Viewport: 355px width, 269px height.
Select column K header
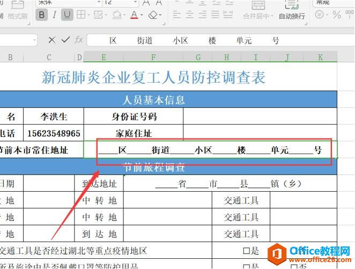[320, 57]
